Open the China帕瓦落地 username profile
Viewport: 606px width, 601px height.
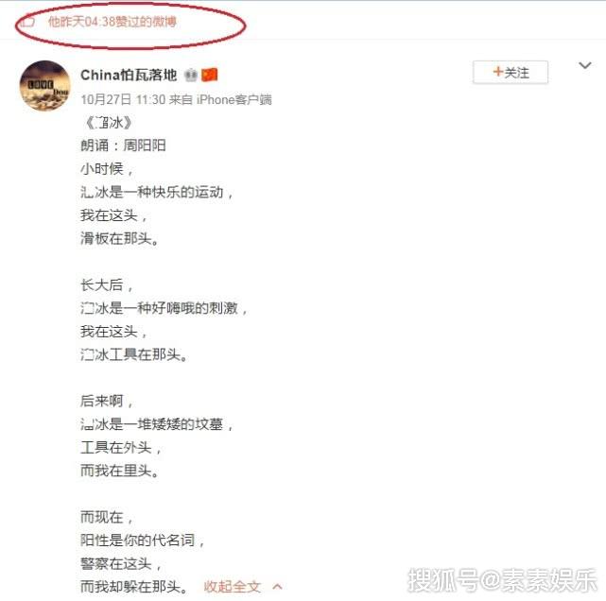click(x=129, y=75)
